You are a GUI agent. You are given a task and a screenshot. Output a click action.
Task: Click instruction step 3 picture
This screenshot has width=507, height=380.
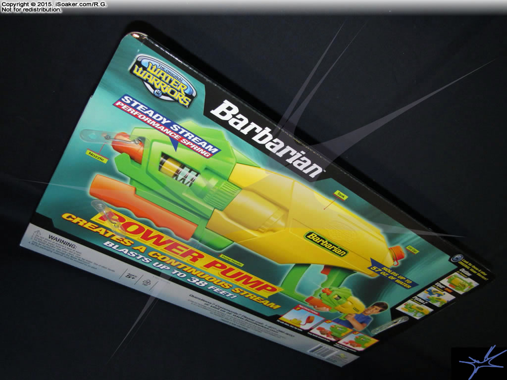[x=357, y=341]
